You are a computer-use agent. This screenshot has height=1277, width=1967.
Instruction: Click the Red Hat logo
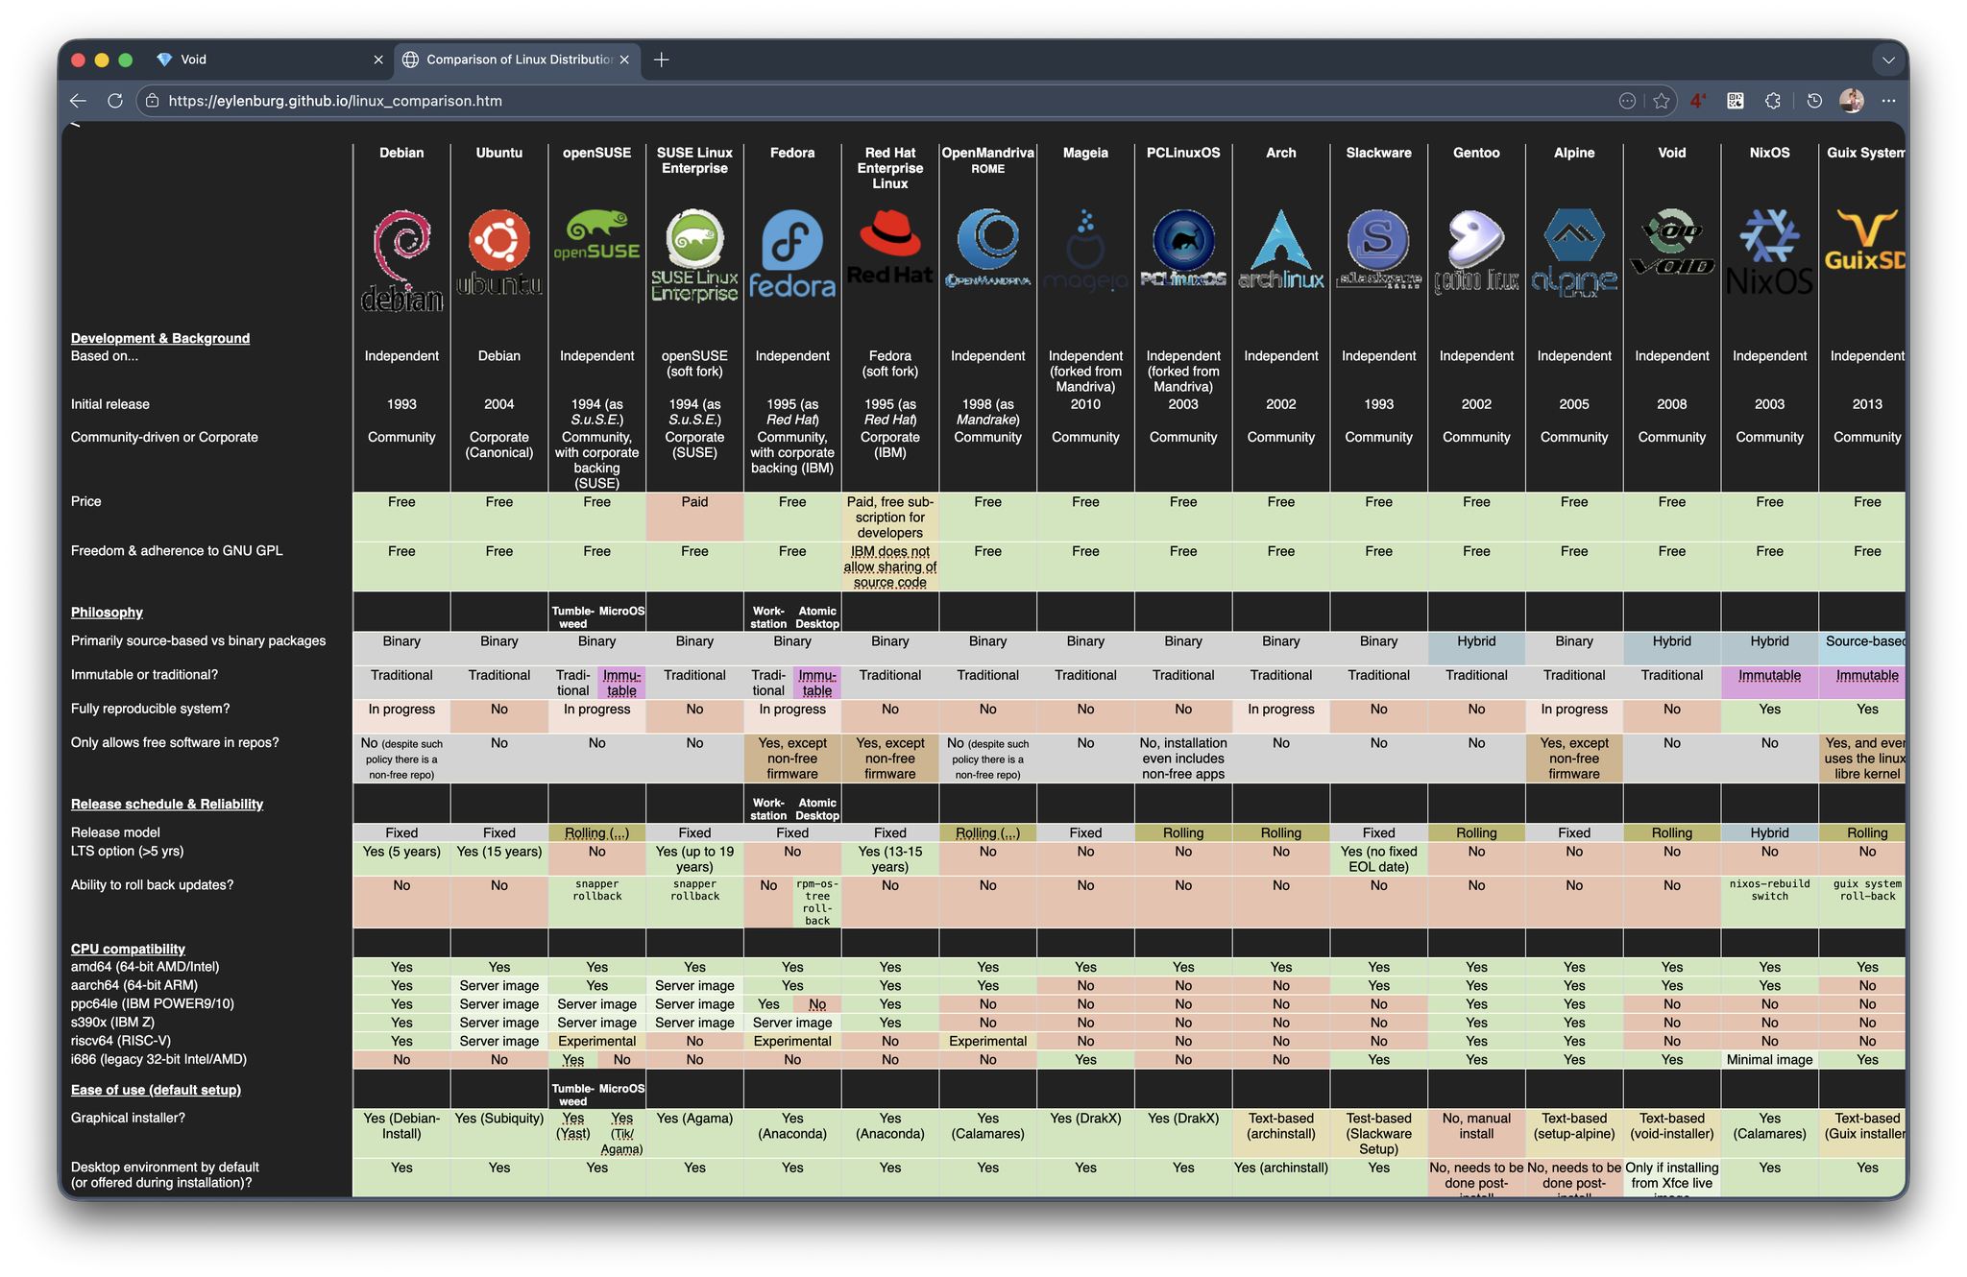click(x=890, y=248)
